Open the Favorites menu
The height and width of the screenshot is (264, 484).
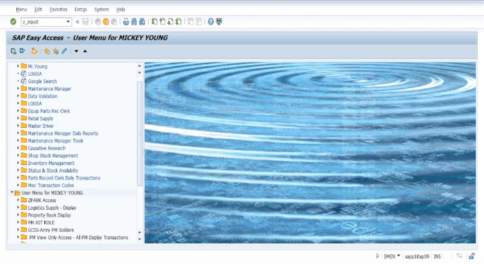(59, 10)
